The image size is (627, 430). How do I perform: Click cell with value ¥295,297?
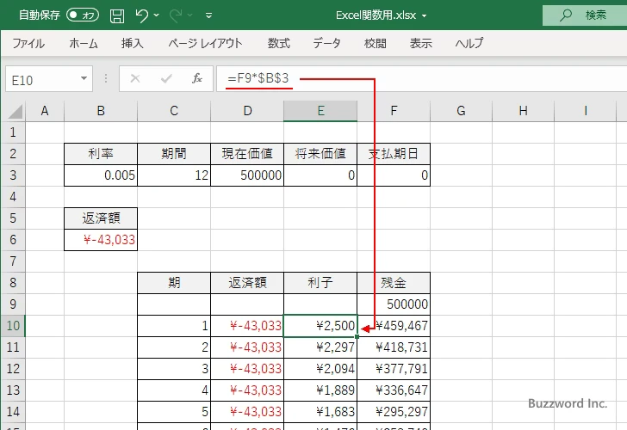coord(394,412)
